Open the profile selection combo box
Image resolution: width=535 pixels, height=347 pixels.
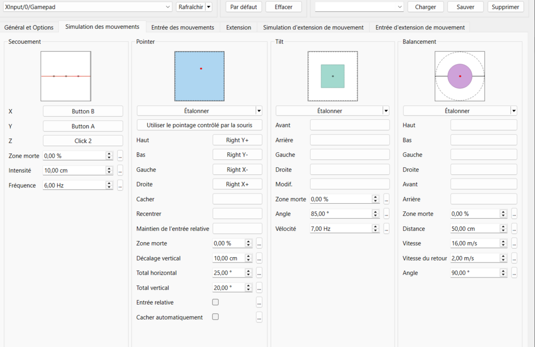[x=359, y=7]
